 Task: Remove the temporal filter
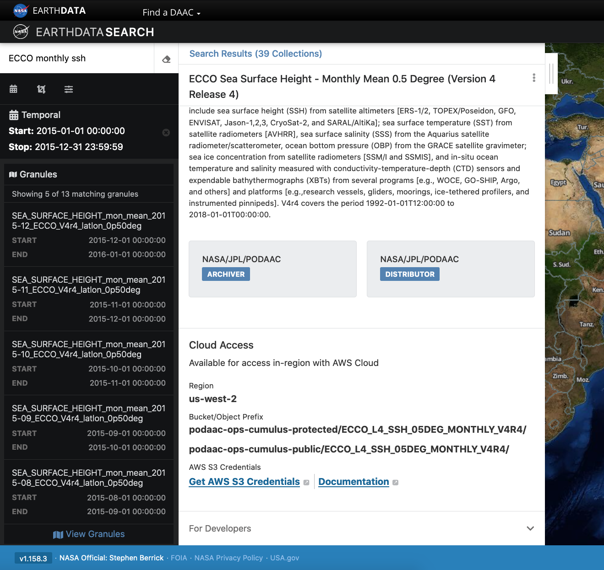[166, 133]
